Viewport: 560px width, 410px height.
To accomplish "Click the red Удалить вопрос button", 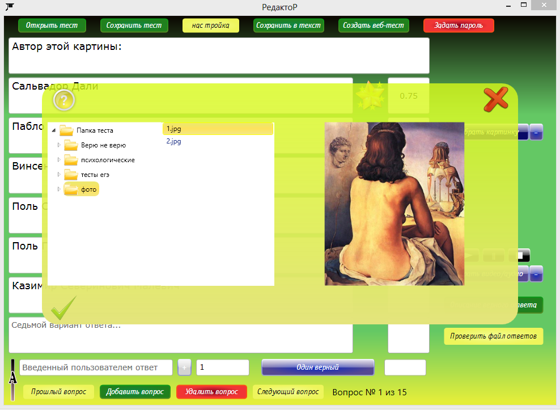I will 211,392.
